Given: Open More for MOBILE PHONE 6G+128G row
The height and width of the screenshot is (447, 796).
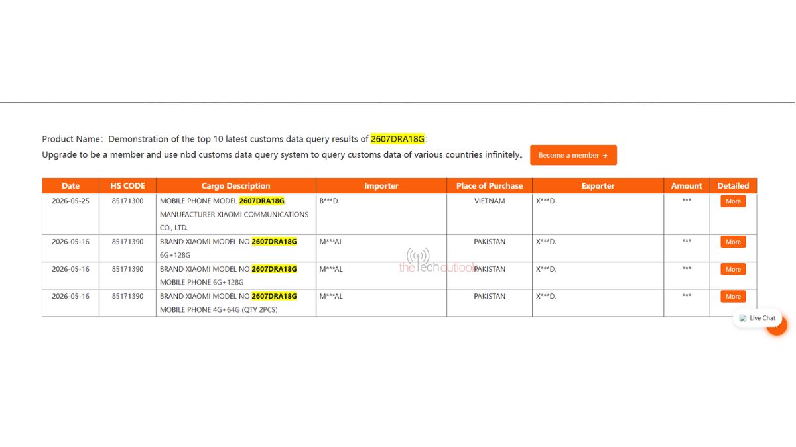Looking at the screenshot, I should coord(733,270).
